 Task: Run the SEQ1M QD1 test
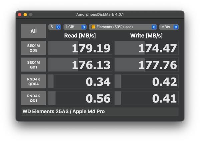(34, 65)
